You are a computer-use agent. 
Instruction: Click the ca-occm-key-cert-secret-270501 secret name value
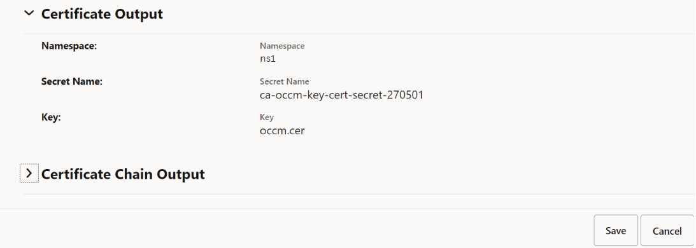point(341,95)
